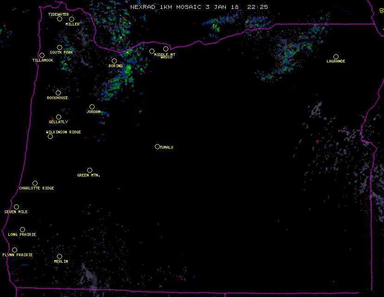Click the Merlin station text label
The width and height of the screenshot is (384, 297).
pyautogui.click(x=61, y=262)
